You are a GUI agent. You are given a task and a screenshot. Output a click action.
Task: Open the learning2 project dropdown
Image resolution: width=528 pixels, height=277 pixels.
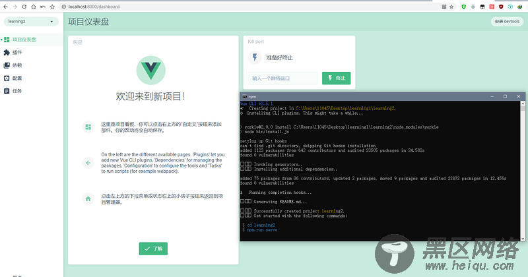[x=31, y=22]
